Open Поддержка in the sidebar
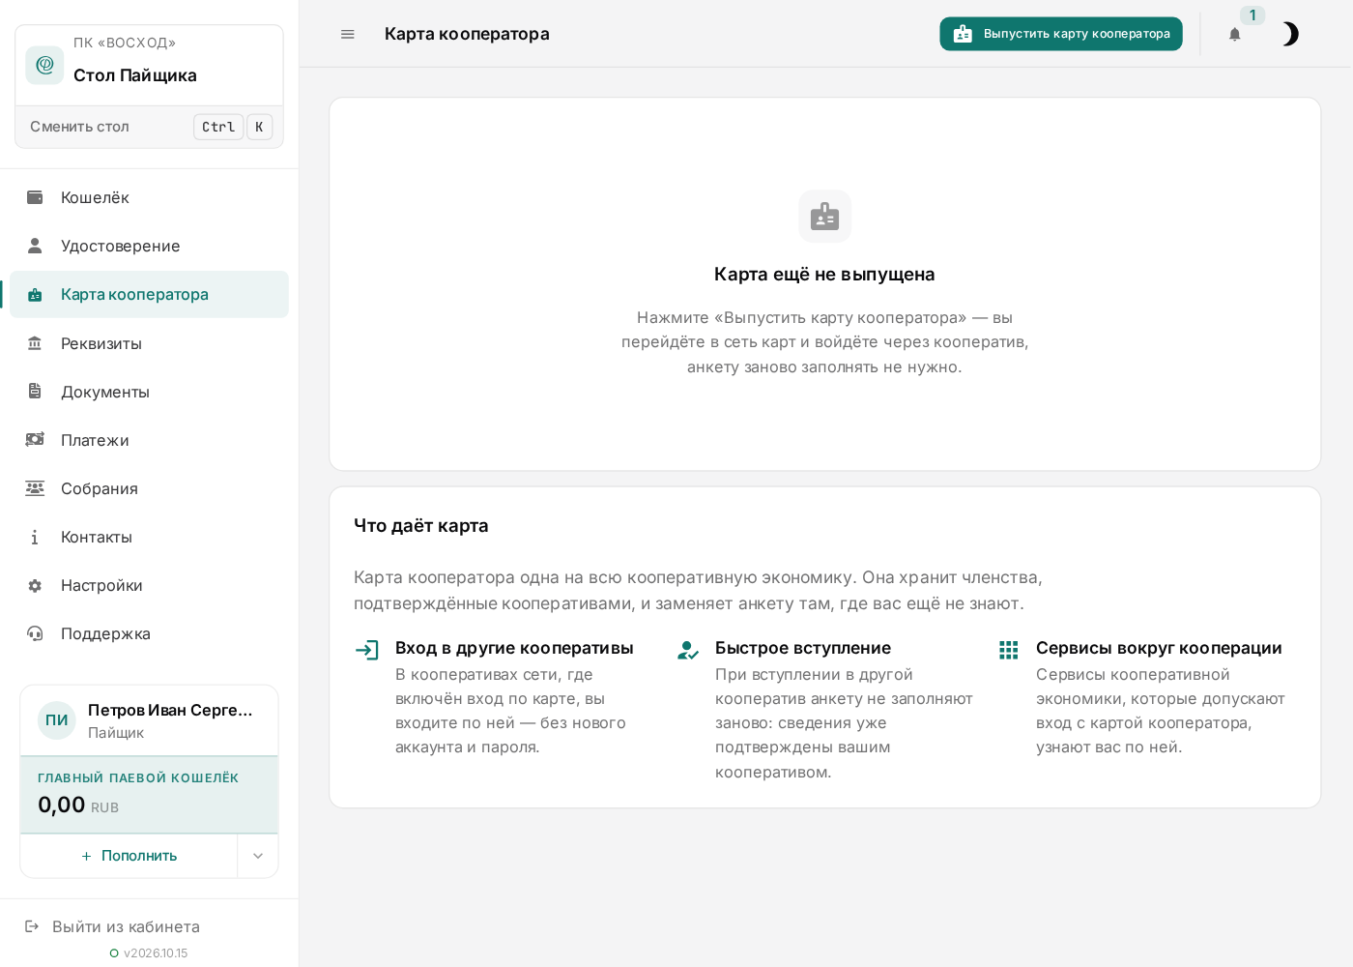The width and height of the screenshot is (1353, 967). 149,633
